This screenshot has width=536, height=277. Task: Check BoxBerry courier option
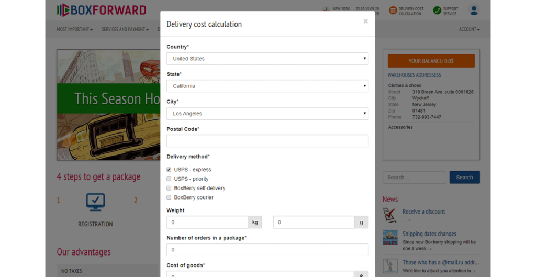coord(169,197)
